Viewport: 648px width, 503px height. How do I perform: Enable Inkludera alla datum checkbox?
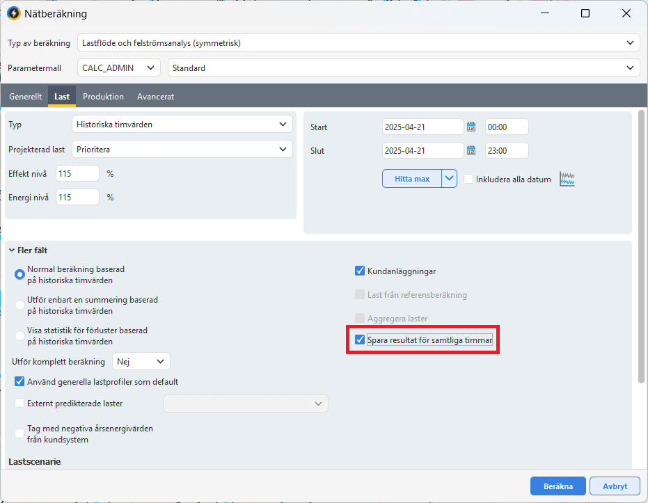[469, 179]
